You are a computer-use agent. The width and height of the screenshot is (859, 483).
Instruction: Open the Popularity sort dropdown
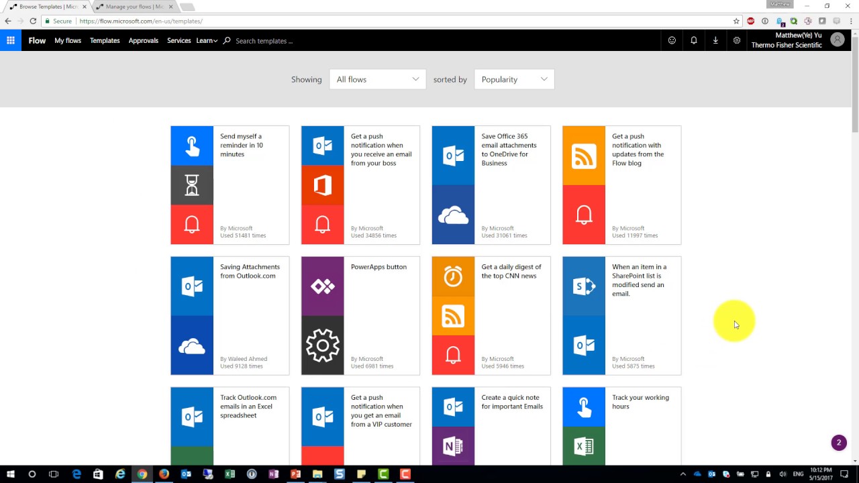coord(514,79)
